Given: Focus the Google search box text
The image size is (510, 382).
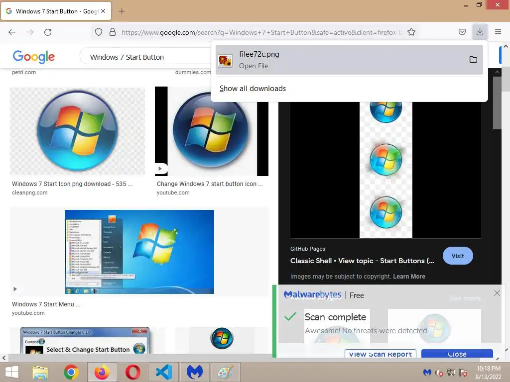Looking at the screenshot, I should pyautogui.click(x=127, y=57).
